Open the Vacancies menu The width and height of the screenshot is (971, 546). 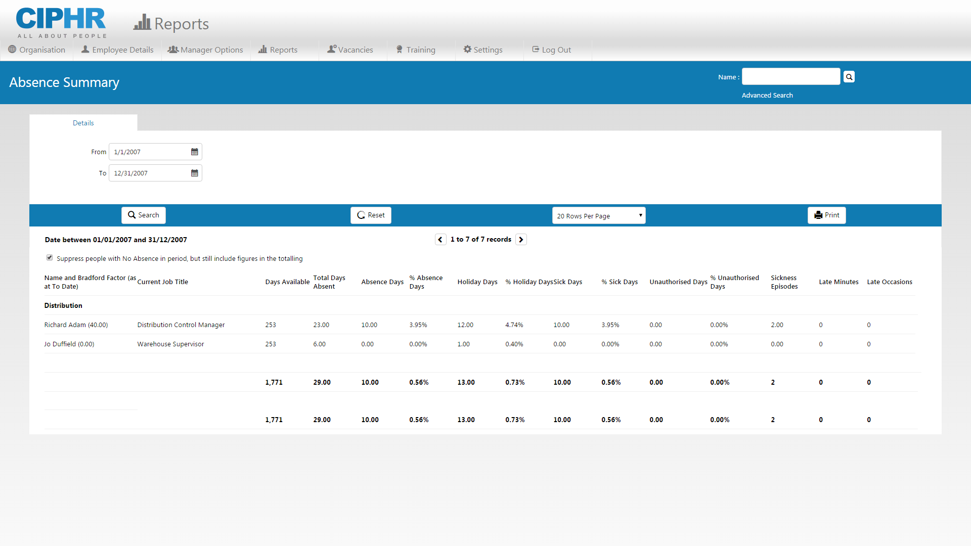(350, 50)
